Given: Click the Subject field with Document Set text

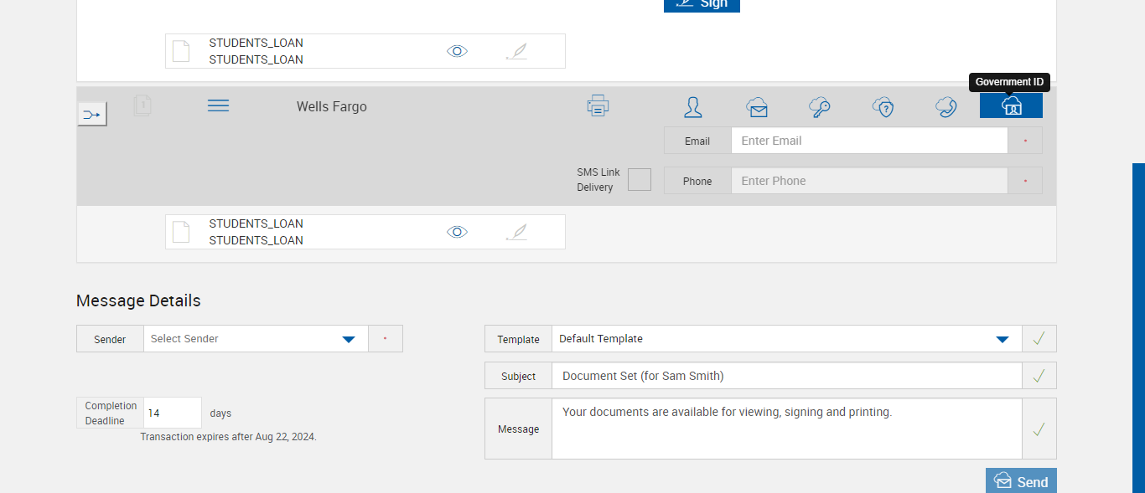Looking at the screenshot, I should [787, 376].
